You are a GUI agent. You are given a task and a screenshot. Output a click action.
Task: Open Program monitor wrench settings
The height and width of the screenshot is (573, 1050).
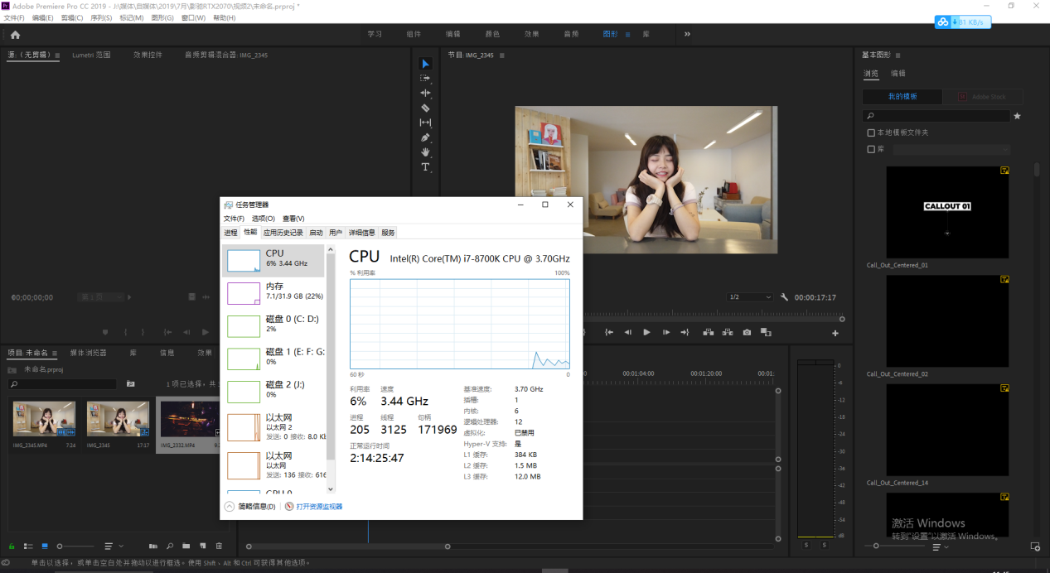click(785, 297)
